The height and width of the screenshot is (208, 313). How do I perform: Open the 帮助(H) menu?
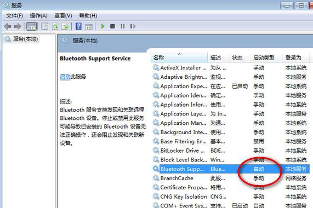click(88, 15)
